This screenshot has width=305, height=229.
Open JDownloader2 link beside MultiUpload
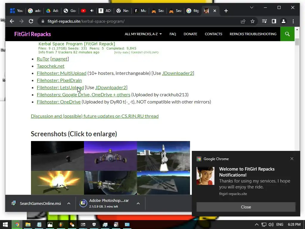(x=178, y=73)
